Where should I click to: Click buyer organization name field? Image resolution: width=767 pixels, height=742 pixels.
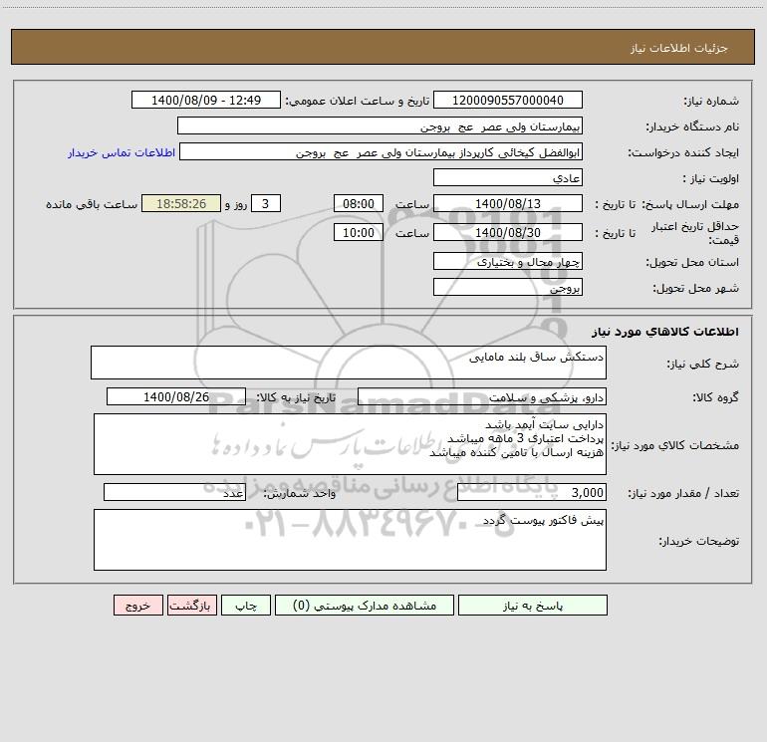coord(380,125)
